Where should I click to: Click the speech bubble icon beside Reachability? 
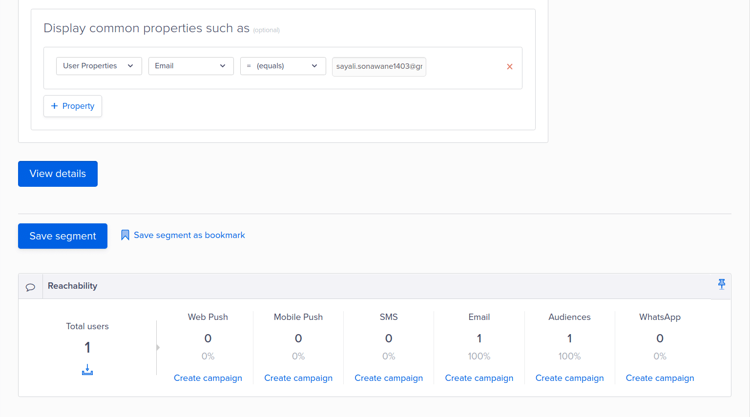tap(30, 287)
